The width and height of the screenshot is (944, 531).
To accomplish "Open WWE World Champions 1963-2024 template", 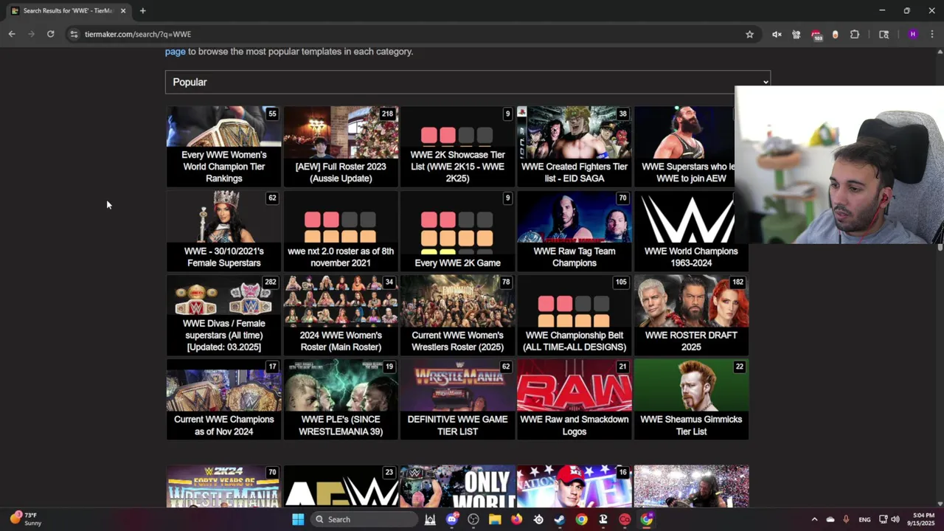I will coord(691,231).
